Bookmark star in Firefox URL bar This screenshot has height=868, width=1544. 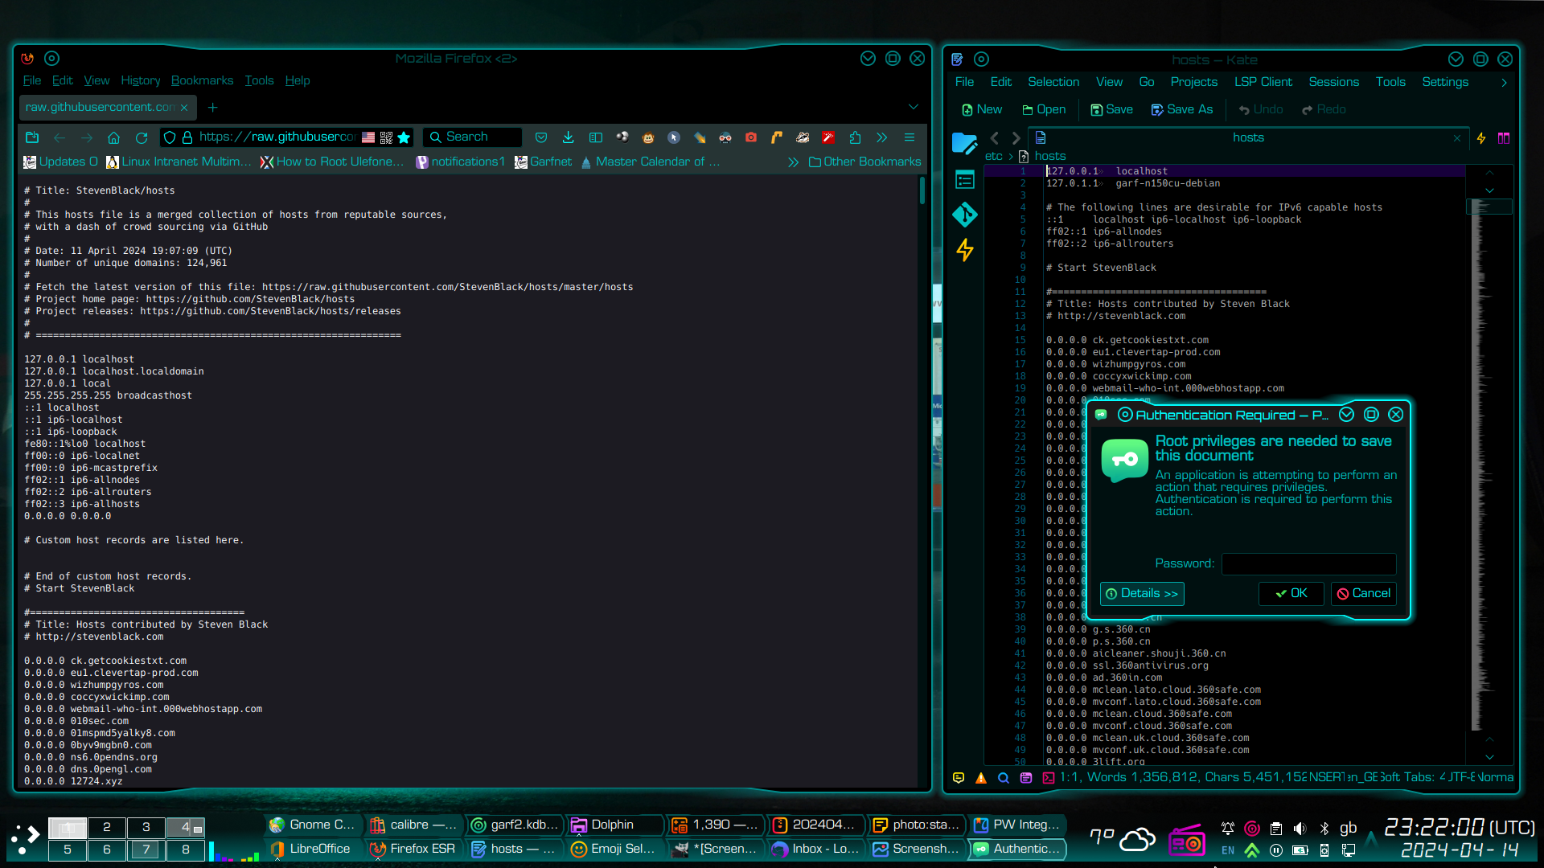coord(404,137)
